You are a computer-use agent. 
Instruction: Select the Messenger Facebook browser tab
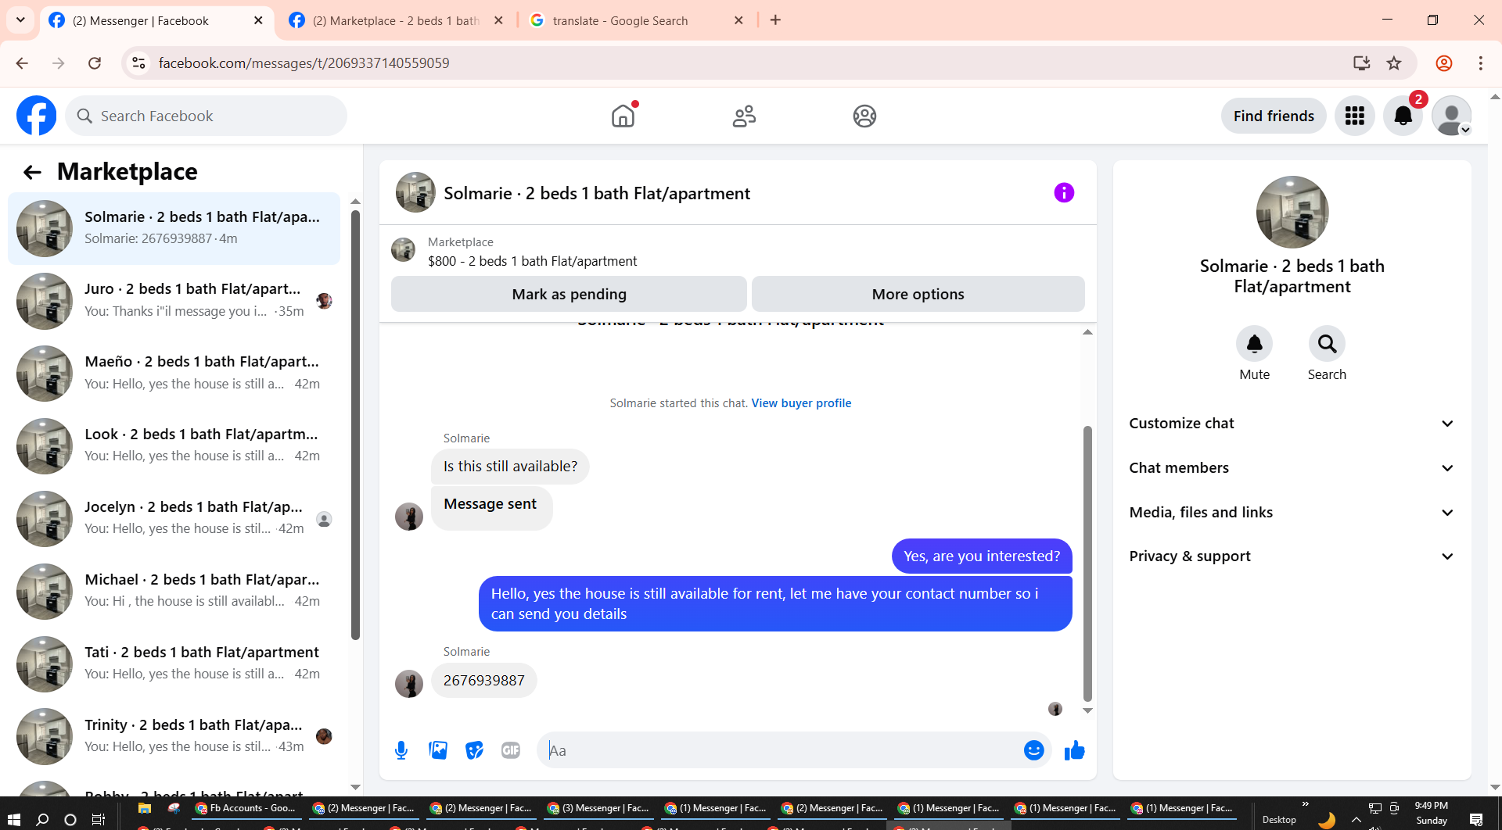click(155, 21)
